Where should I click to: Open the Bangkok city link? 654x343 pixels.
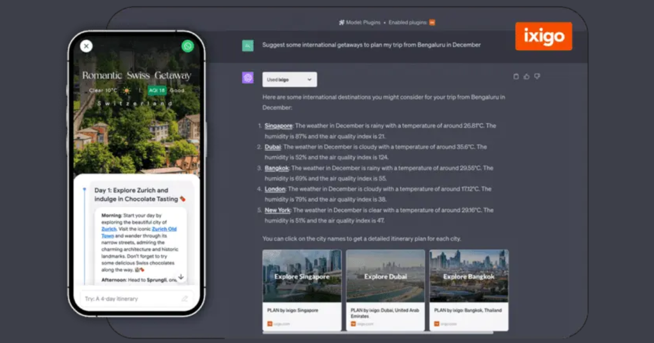click(277, 168)
